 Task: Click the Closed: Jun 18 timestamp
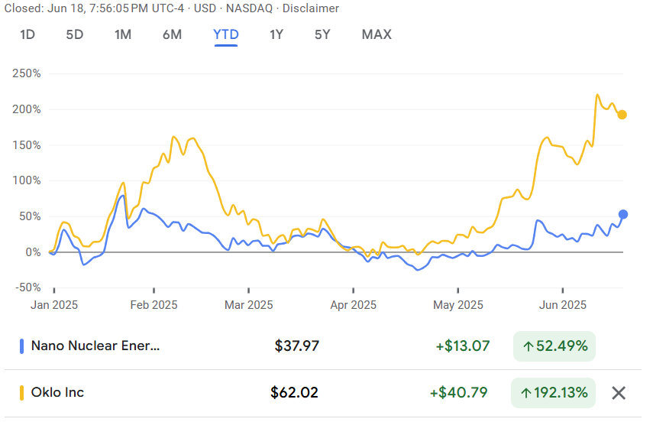(94, 8)
